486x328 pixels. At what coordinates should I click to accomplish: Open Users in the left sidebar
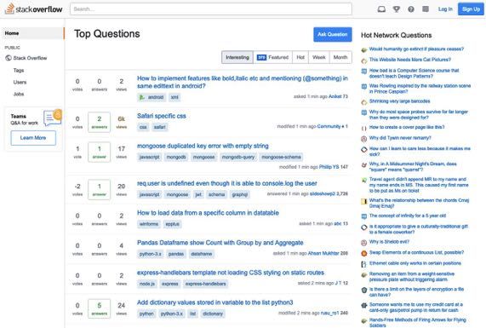pyautogui.click(x=20, y=83)
